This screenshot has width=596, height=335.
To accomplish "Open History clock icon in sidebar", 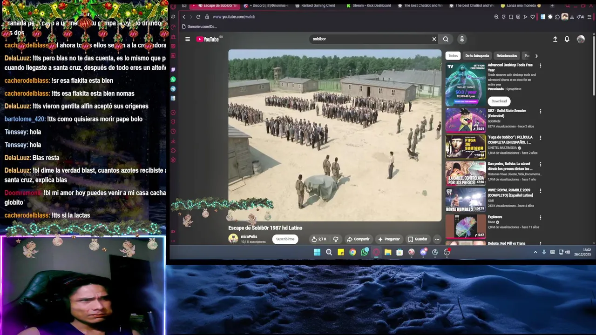I will point(173,132).
